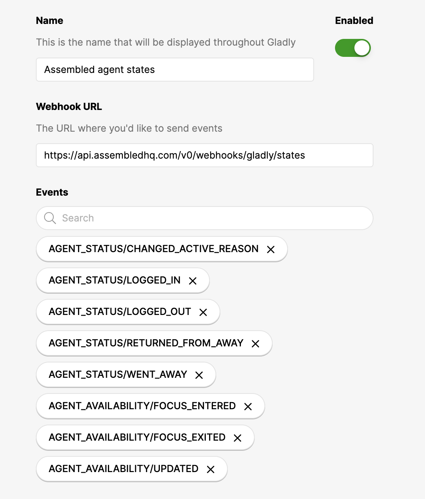Click into the Webhook URL field
The width and height of the screenshot is (425, 499).
click(x=205, y=155)
